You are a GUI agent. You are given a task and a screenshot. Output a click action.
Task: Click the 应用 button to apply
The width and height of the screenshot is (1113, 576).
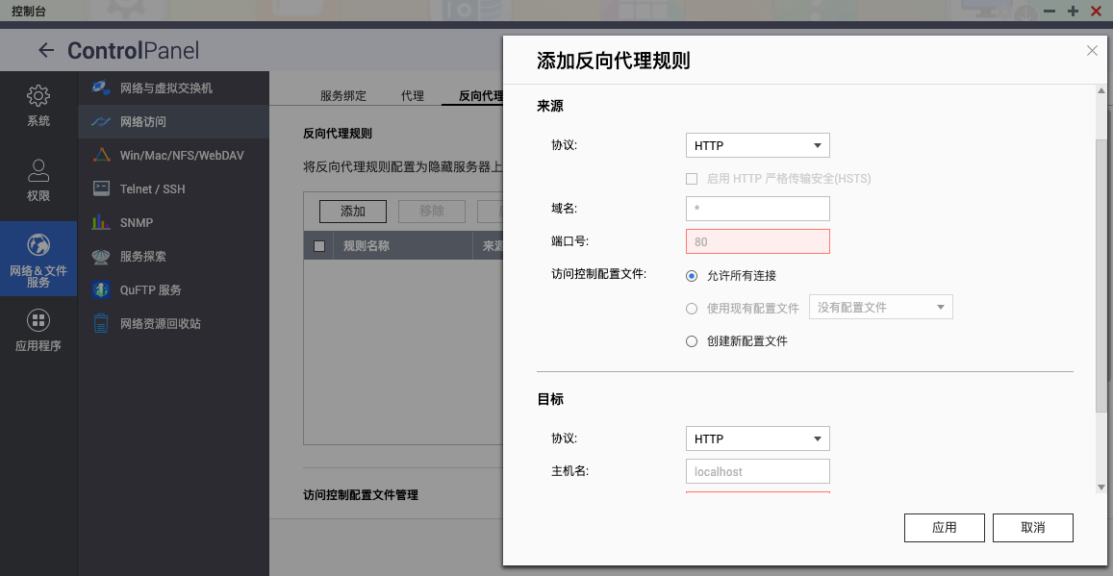pyautogui.click(x=944, y=527)
